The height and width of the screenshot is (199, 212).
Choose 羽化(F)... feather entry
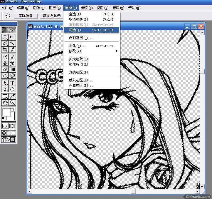(x=92, y=46)
